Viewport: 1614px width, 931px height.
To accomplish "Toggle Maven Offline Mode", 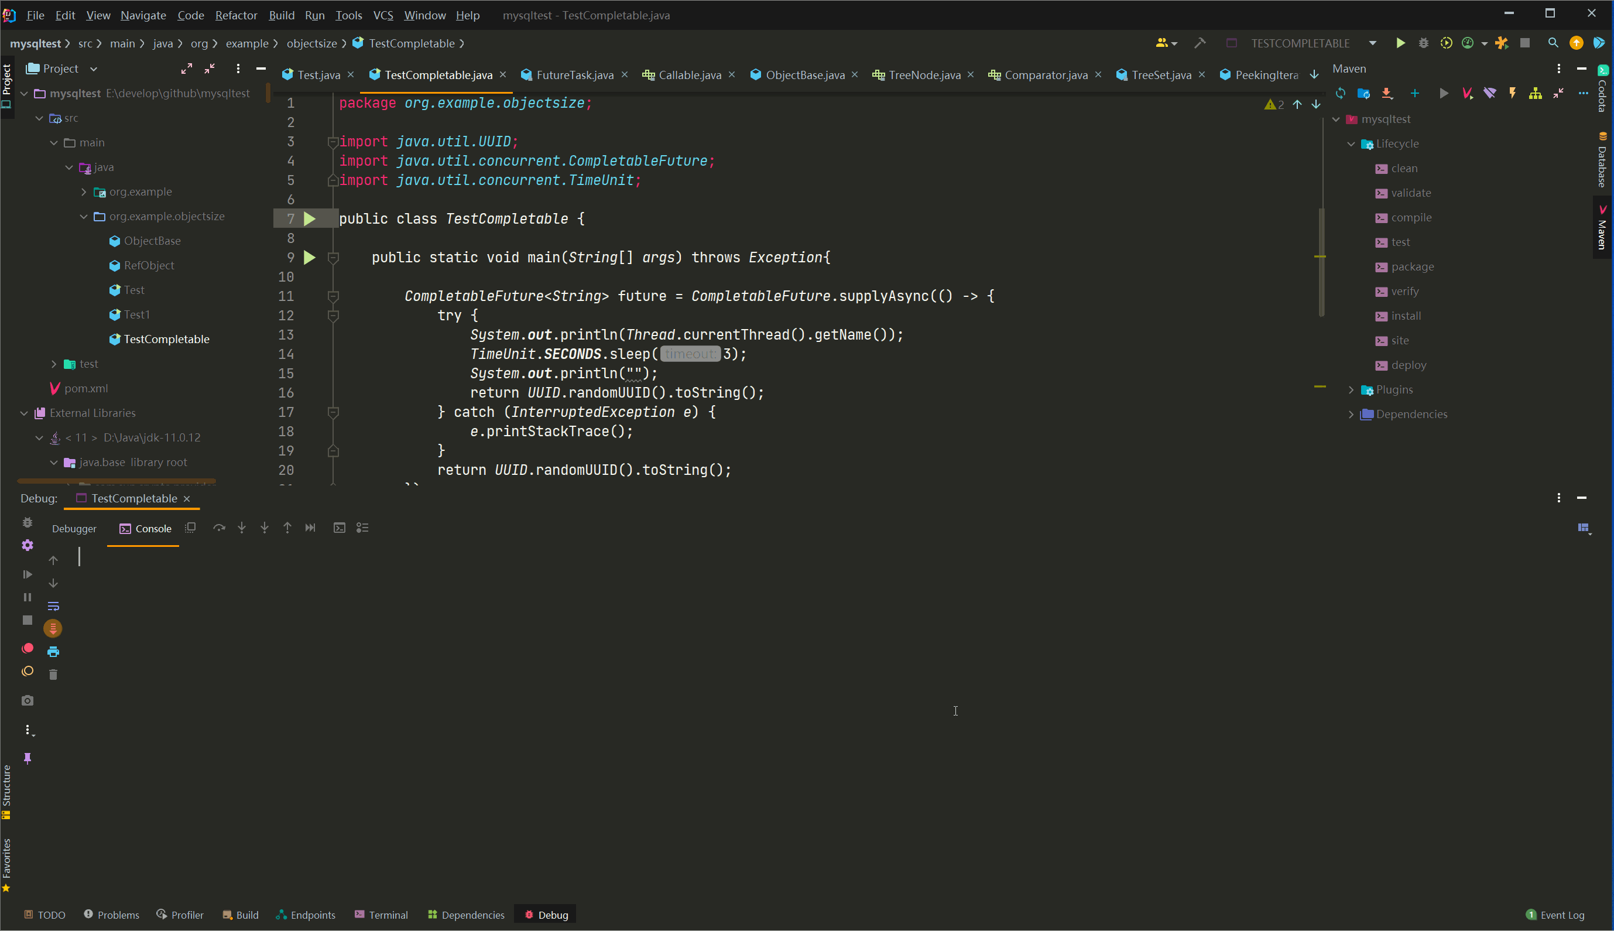I will coord(1490,93).
